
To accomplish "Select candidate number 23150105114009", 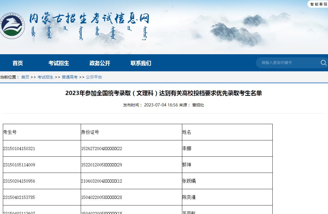I will pos(19,165).
